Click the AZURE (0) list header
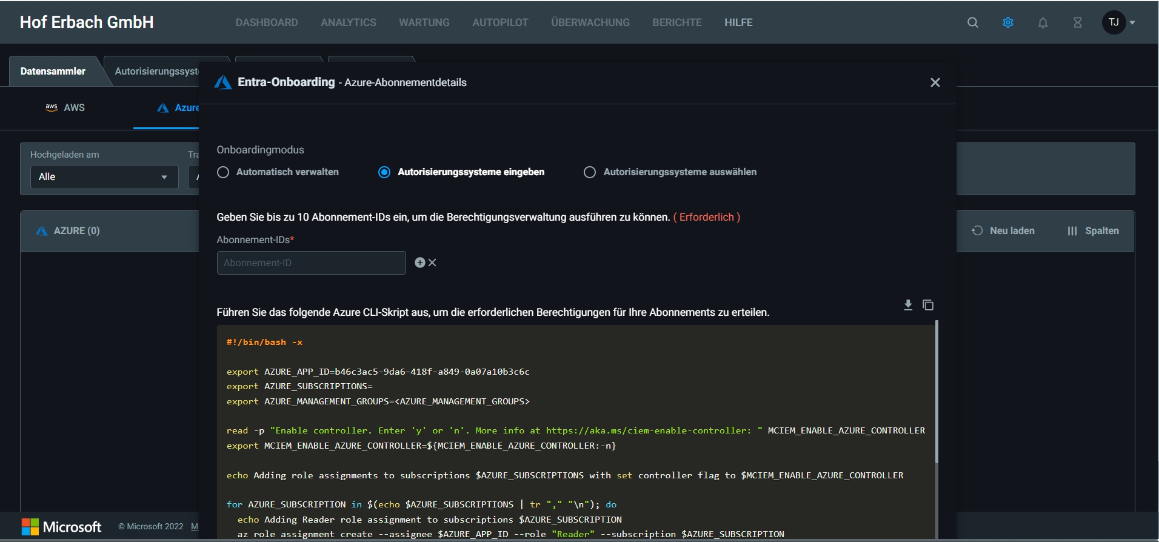Image resolution: width=1159 pixels, height=542 pixels. tap(68, 231)
